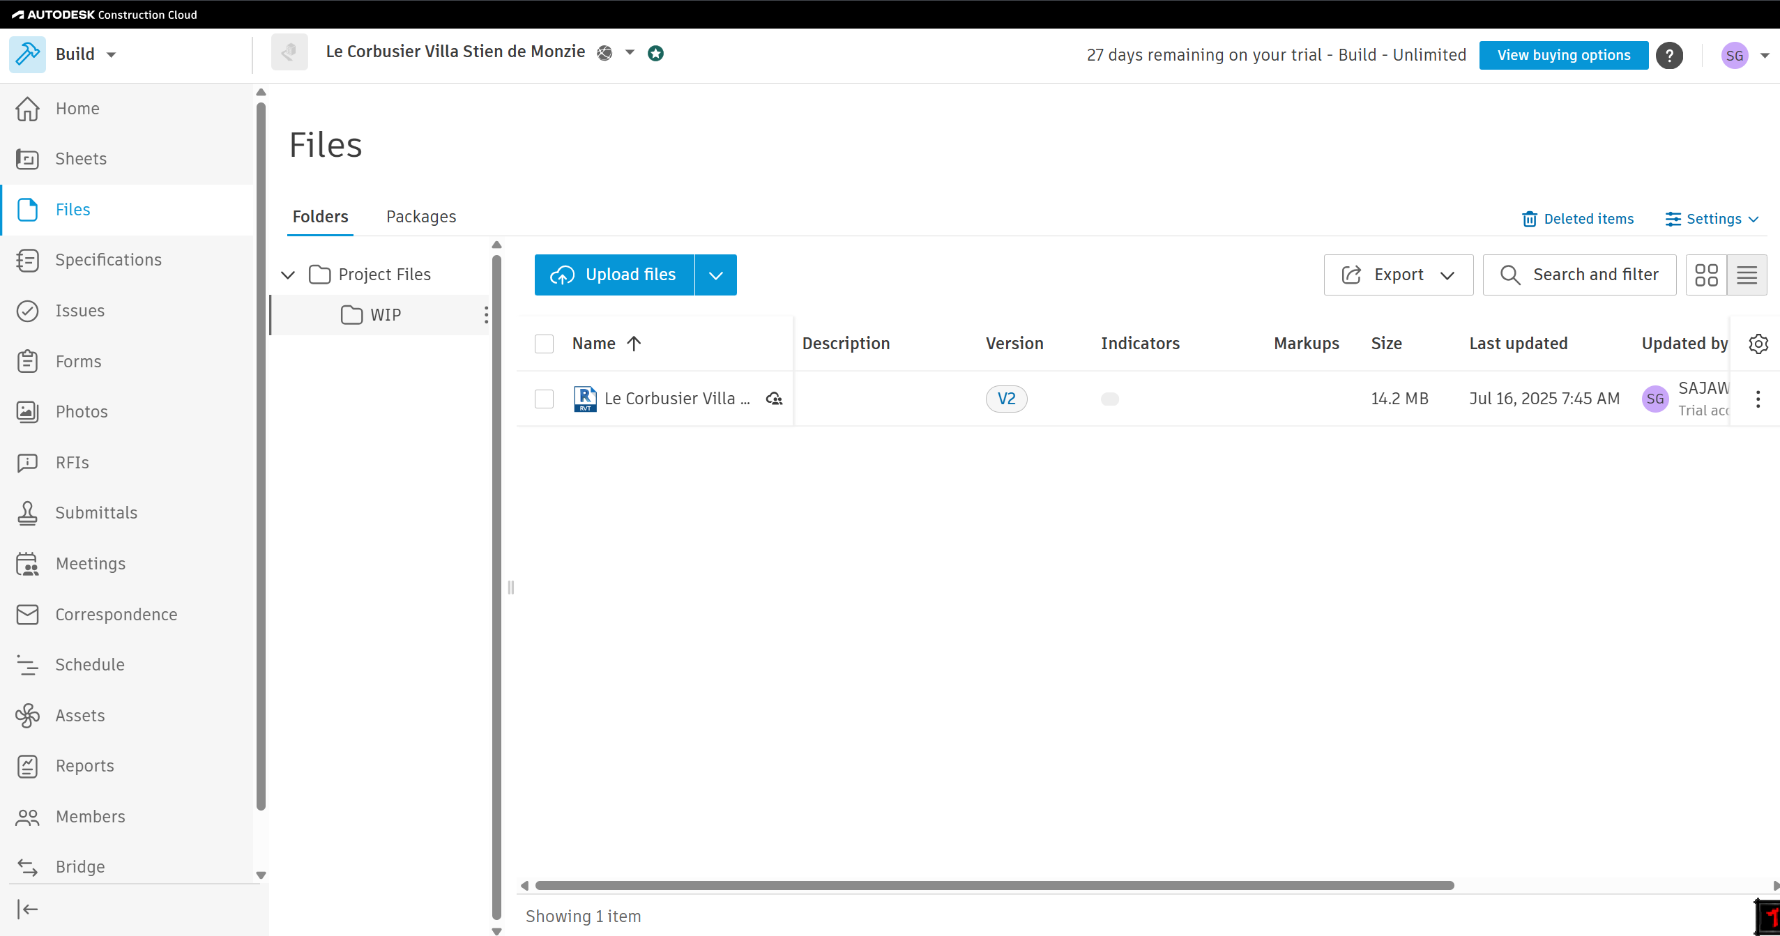Click View buying options button
Screen dimensions: 1780x936
point(1564,55)
